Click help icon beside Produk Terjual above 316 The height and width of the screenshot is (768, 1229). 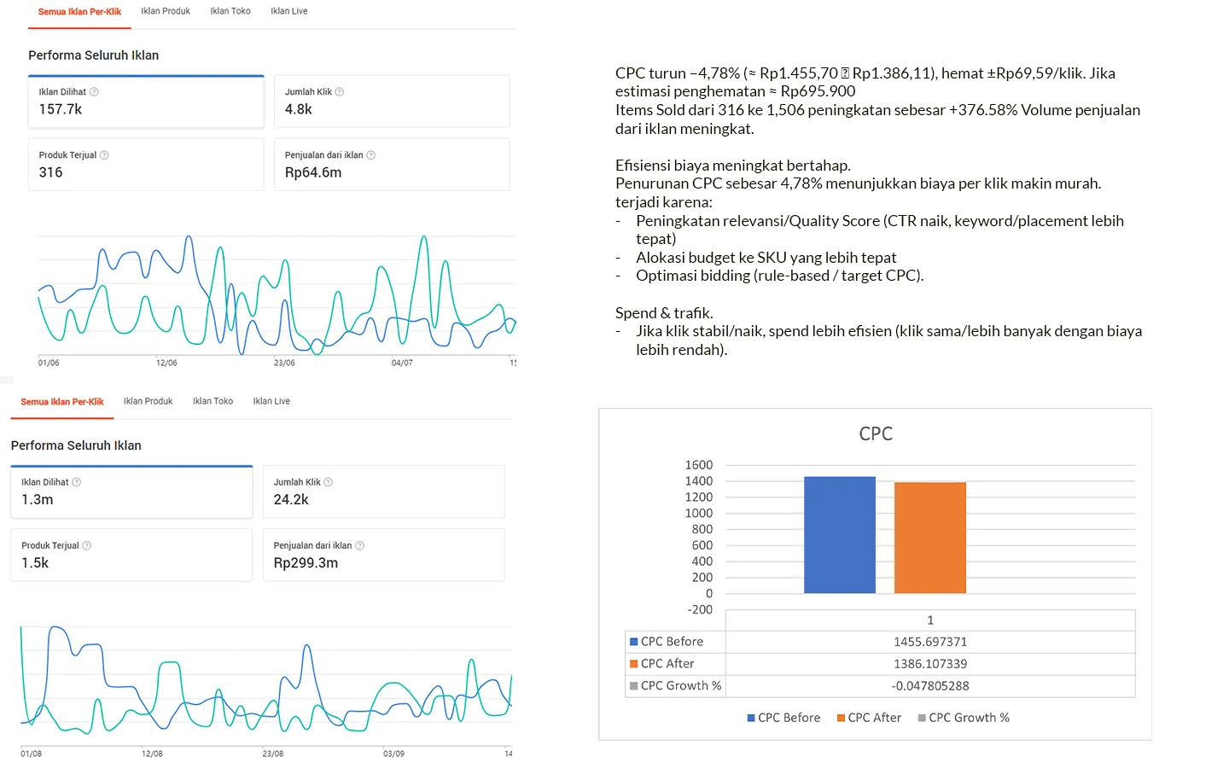(104, 155)
